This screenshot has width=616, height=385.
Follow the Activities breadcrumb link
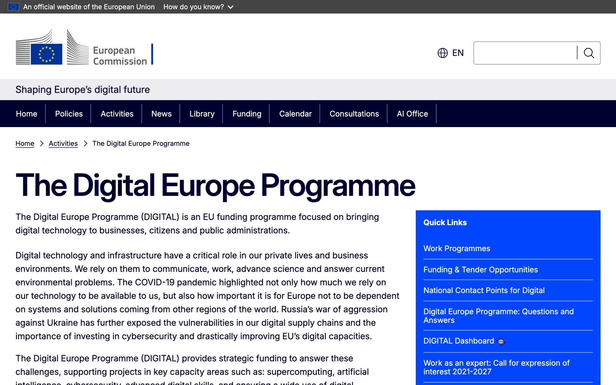[x=63, y=144]
